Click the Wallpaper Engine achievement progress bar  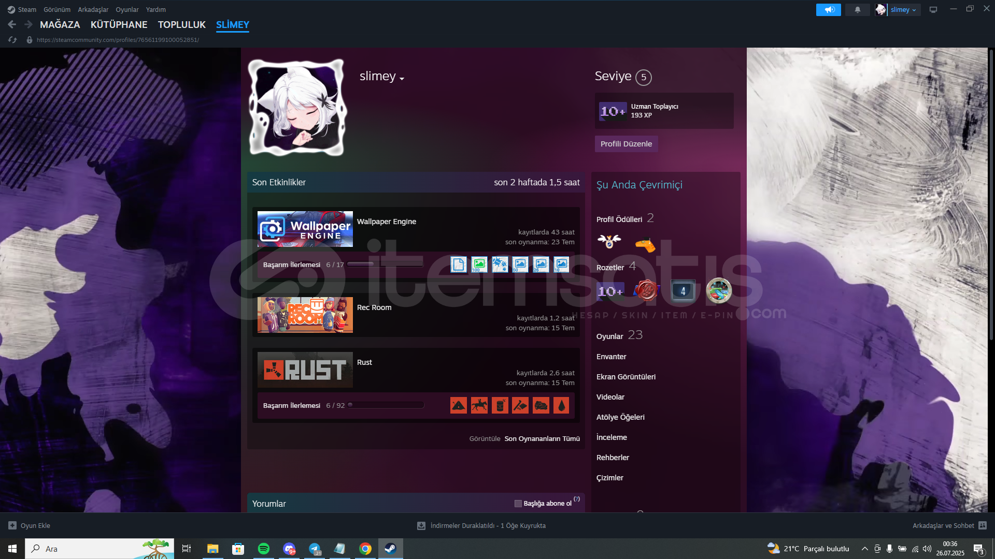(x=385, y=264)
